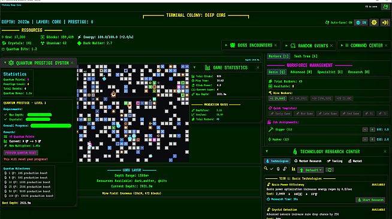The height and width of the screenshot is (219, 392).
Task: Increase Digger count with plus button
Action: click(372, 129)
